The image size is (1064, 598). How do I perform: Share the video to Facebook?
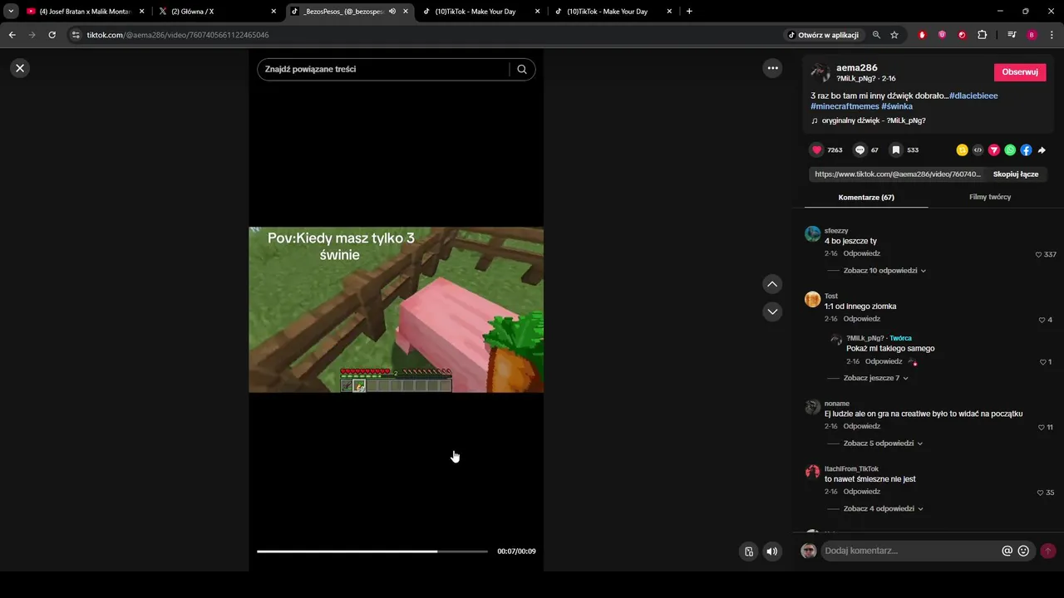tap(1026, 150)
